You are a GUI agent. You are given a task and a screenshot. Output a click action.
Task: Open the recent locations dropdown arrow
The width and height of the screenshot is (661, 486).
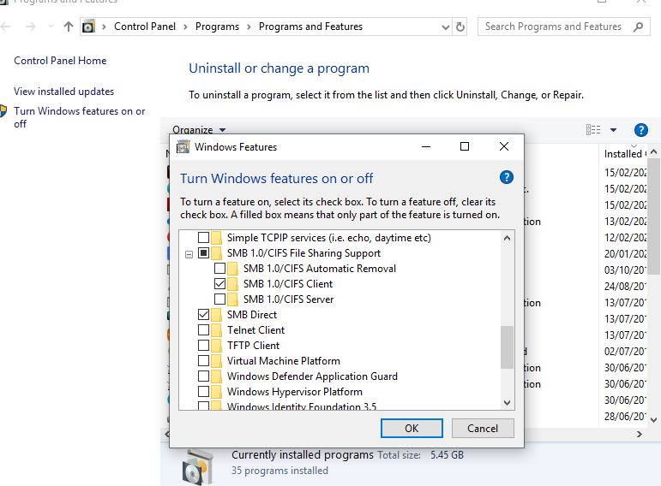click(51, 27)
